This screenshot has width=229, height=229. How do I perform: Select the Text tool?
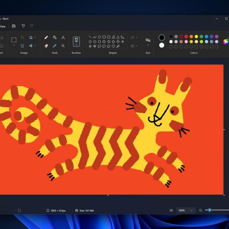[63, 38]
